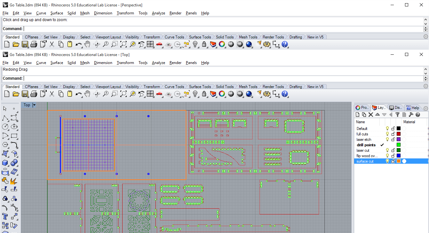Toggle visibility bulb of surface cut layer

[x=387, y=161]
